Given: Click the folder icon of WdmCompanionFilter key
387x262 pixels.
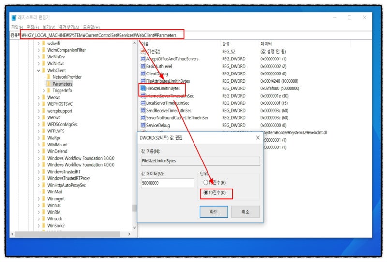Looking at the screenshot, I should coord(44,50).
